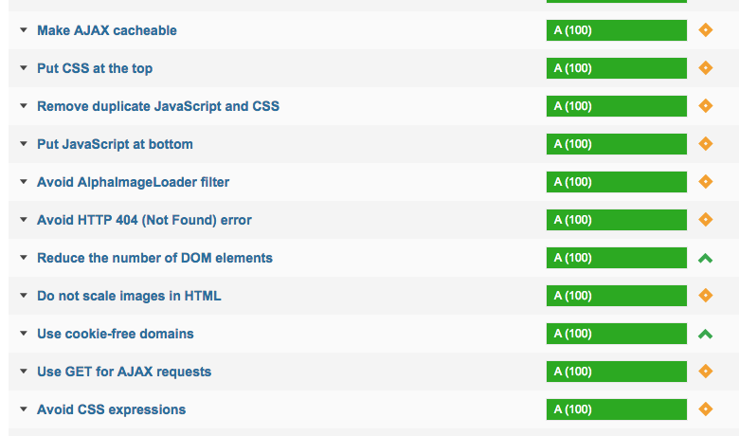Click A (100) score bar for Do not scale images
The width and height of the screenshot is (739, 436).
click(617, 296)
